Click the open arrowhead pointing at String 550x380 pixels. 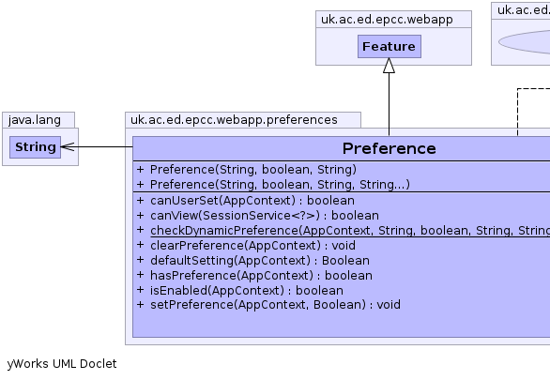(x=68, y=147)
